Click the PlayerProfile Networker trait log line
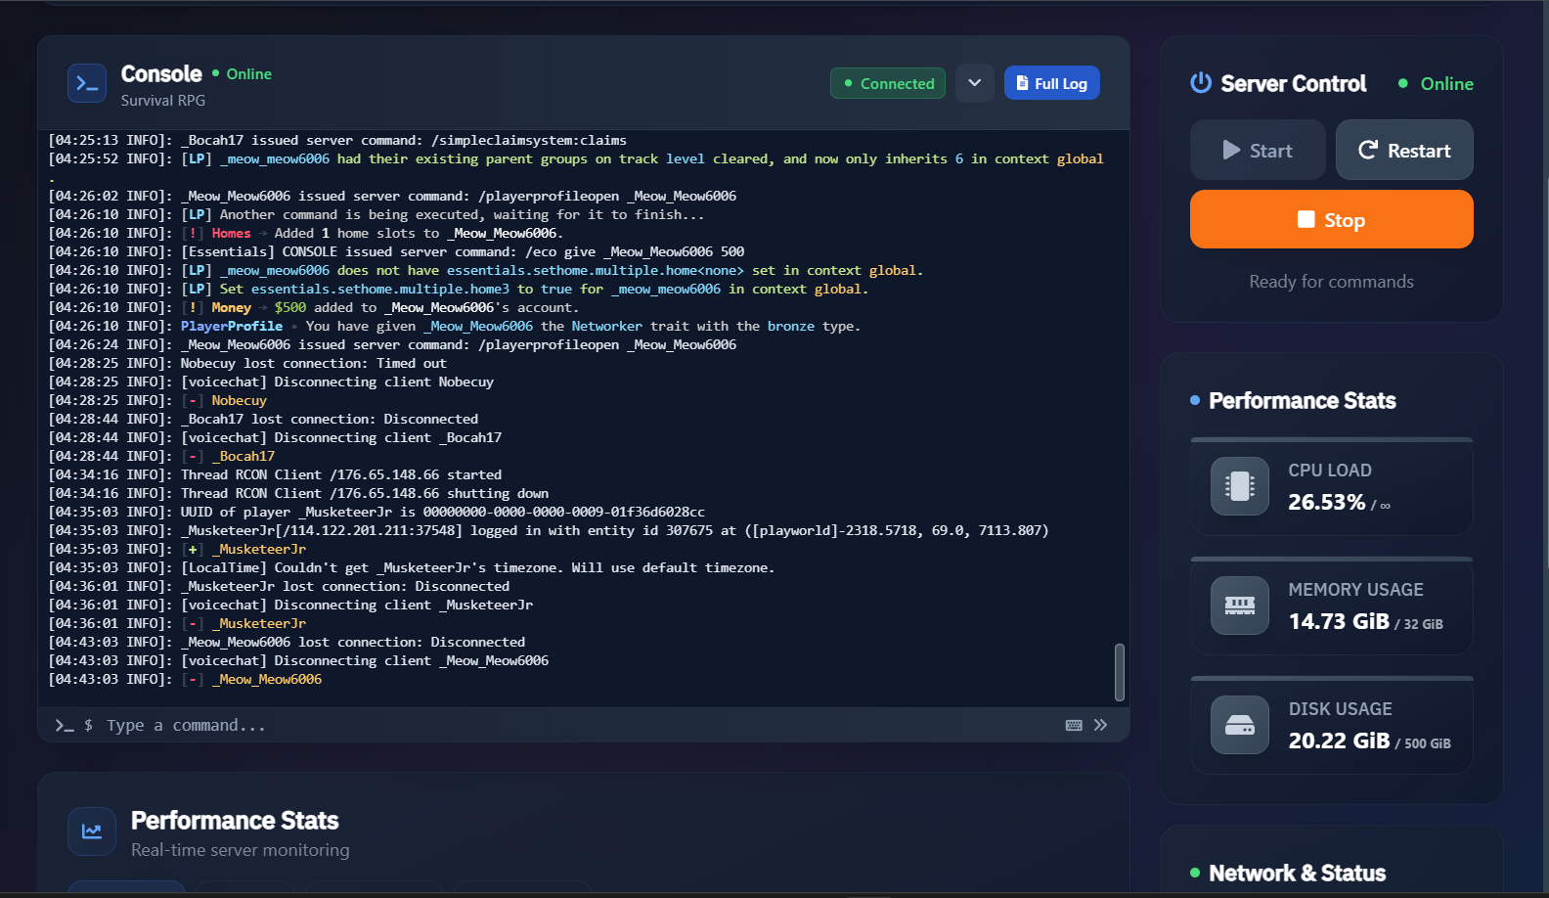The height and width of the screenshot is (898, 1549). pyautogui.click(x=455, y=326)
